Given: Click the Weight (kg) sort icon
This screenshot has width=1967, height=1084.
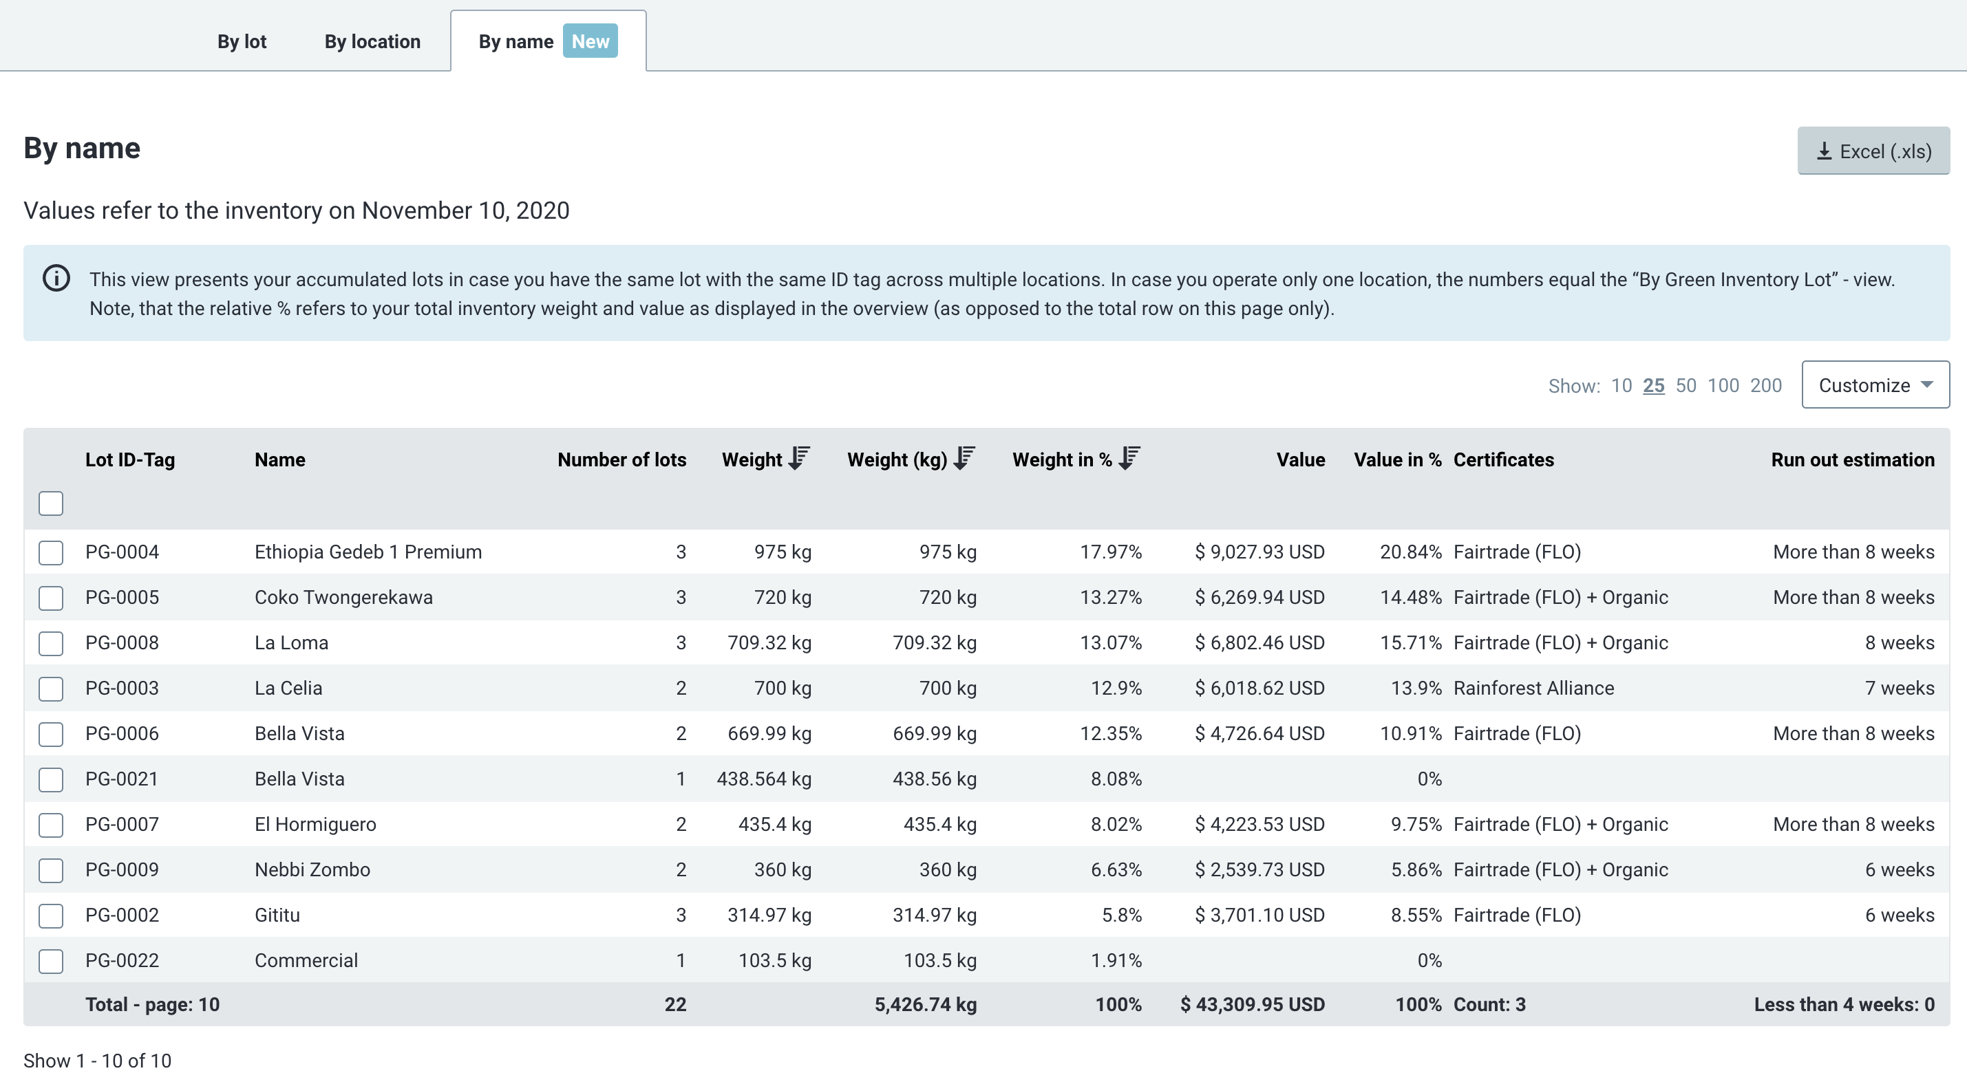Looking at the screenshot, I should 964,458.
